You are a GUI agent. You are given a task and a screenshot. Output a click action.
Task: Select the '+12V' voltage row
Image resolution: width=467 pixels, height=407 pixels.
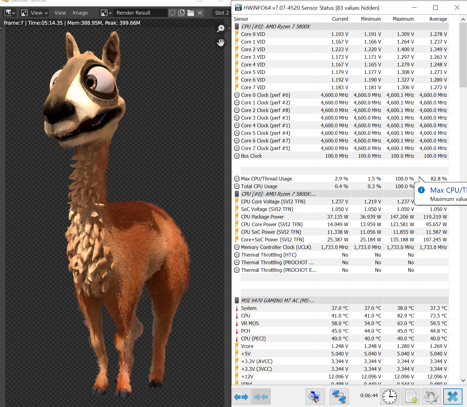[340, 377]
